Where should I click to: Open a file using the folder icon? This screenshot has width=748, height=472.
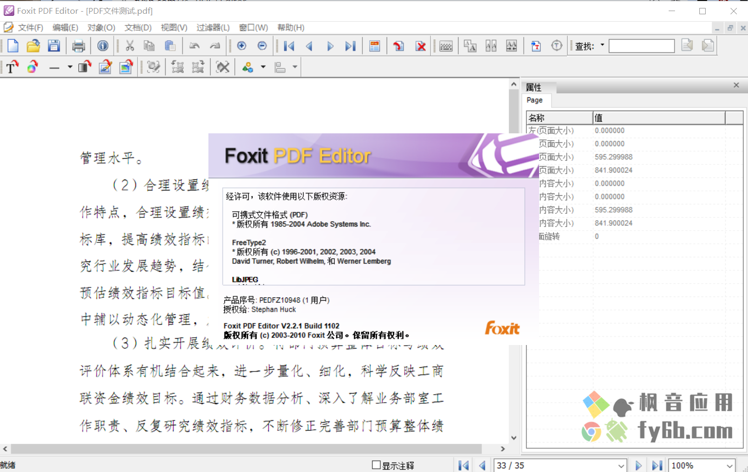[33, 46]
